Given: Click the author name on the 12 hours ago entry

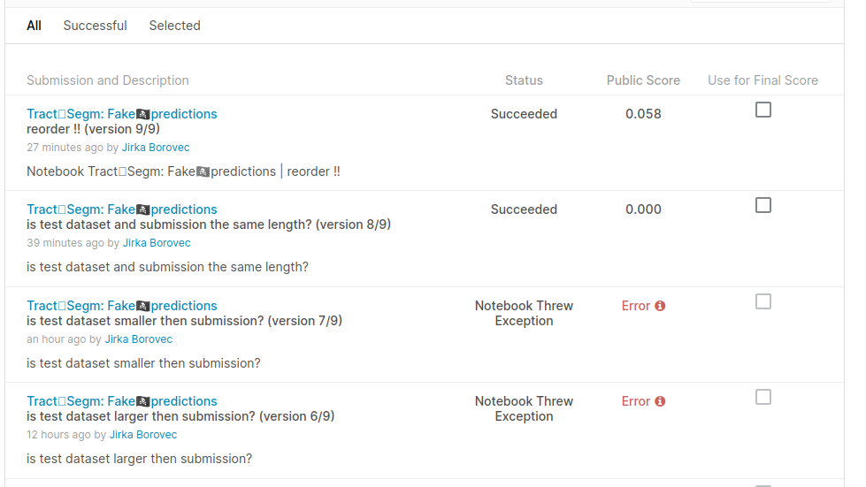Looking at the screenshot, I should tap(143, 435).
